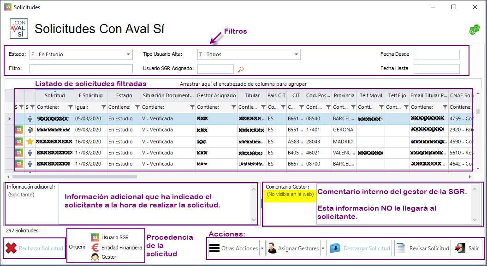Viewport: 487px width, 266px height.
Task: Click the horizontal scrollbar right arrow
Action: click(469, 177)
